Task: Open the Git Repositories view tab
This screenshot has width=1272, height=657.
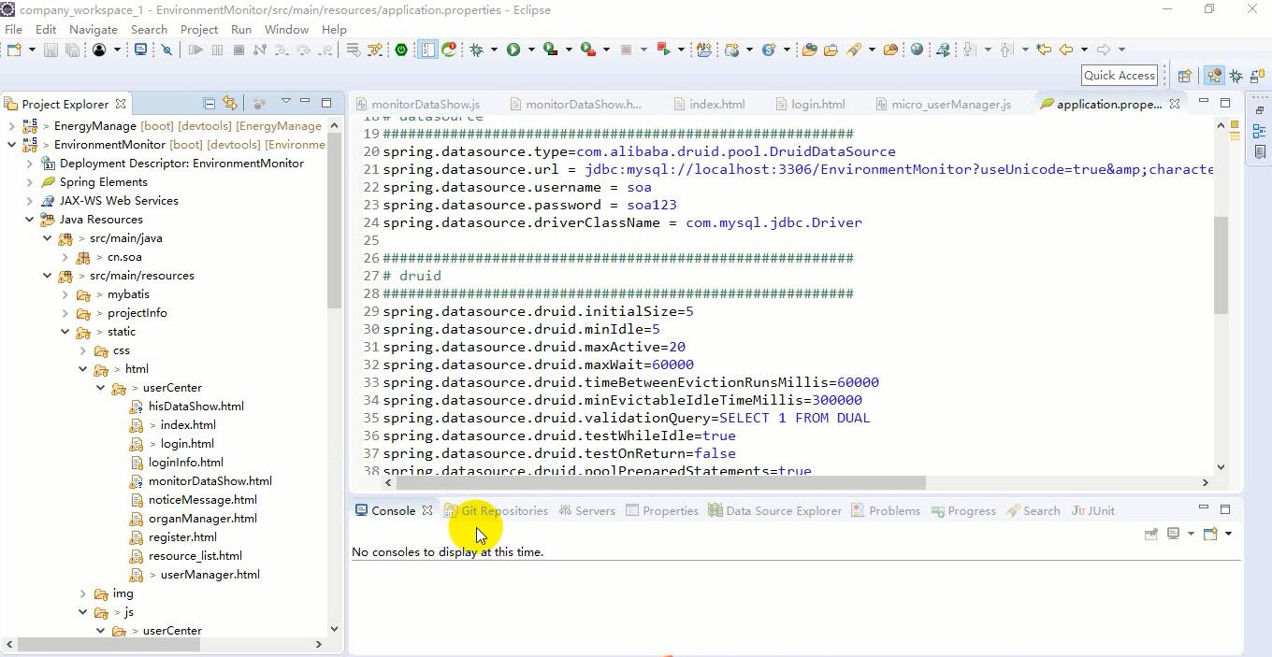Action: 496,511
